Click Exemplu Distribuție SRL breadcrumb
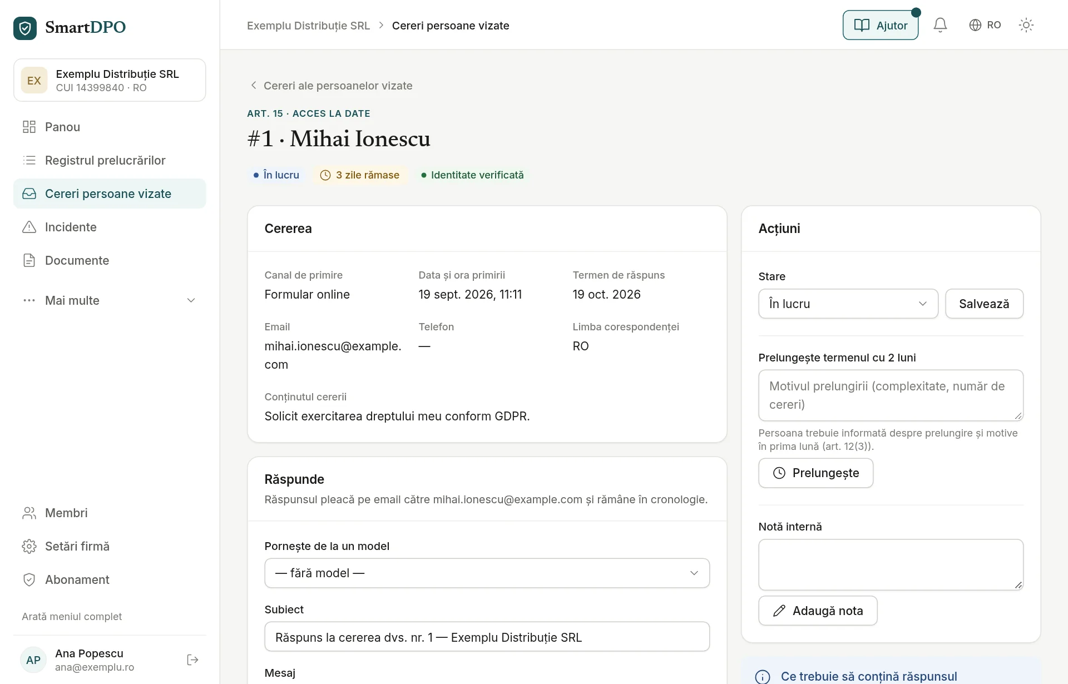Viewport: 1068px width, 684px height. coord(308,26)
